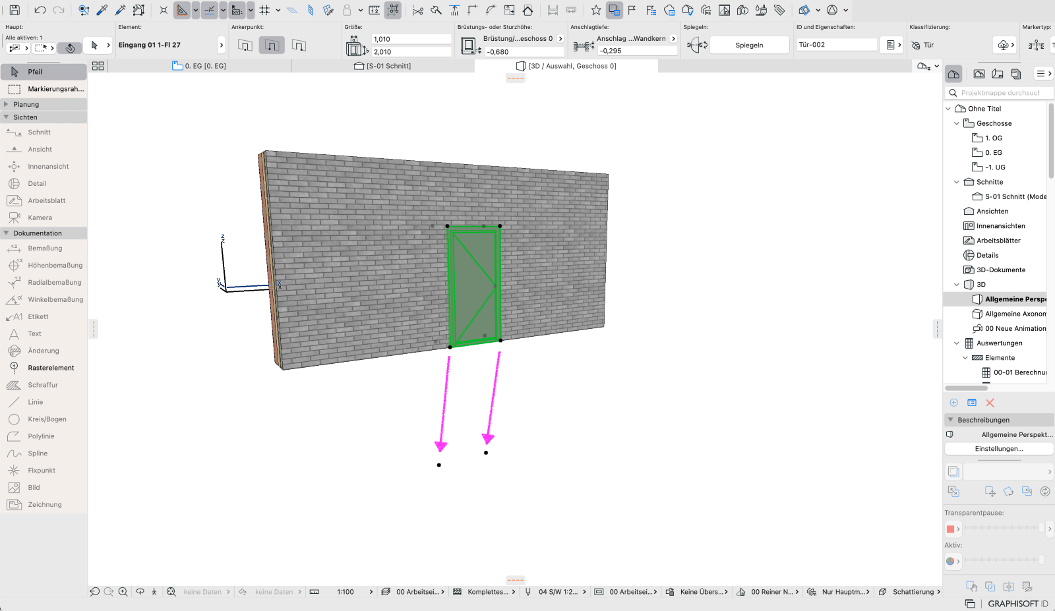Open the scale 1:100 dropdown arrow
Screen dimensions: 1055x611
coord(371,592)
